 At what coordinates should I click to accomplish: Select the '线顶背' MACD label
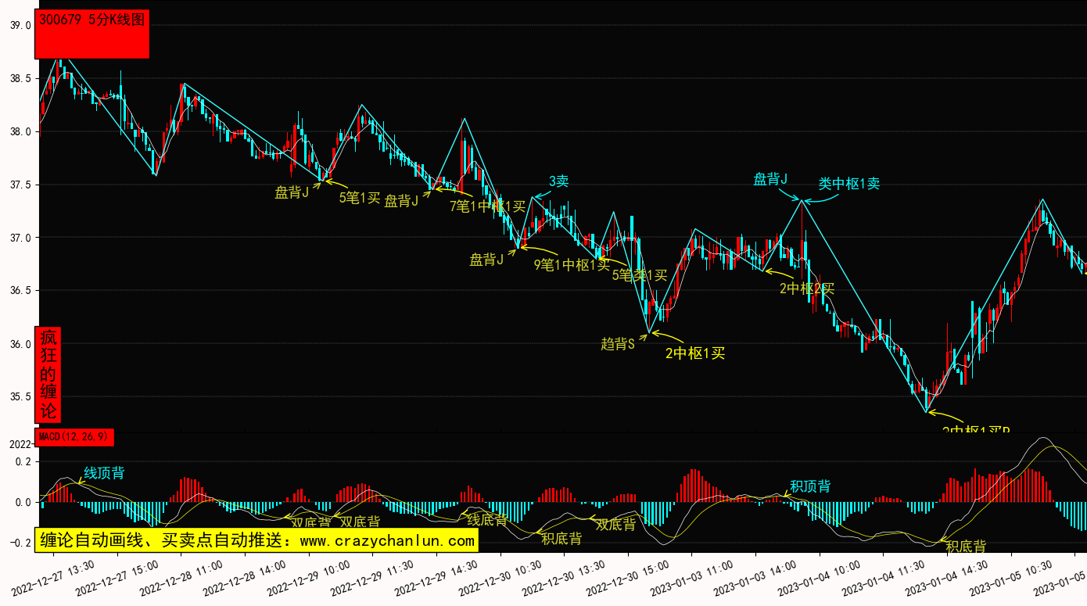tap(104, 473)
